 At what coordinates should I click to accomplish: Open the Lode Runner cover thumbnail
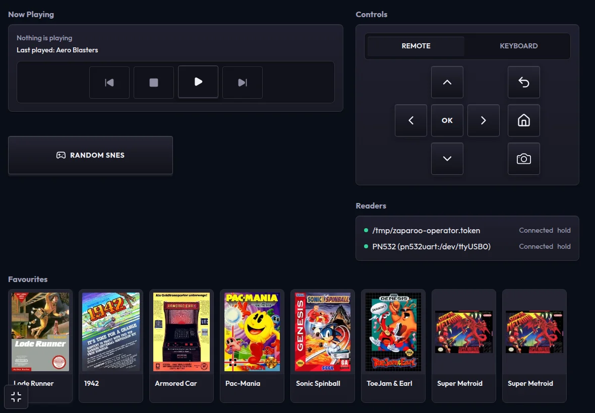pos(40,332)
